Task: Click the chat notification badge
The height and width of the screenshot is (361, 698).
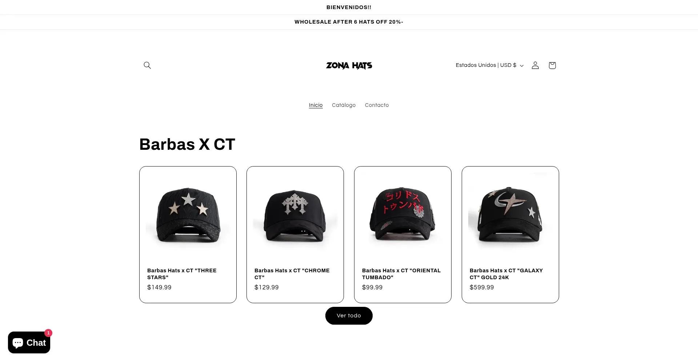Action: pyautogui.click(x=48, y=333)
